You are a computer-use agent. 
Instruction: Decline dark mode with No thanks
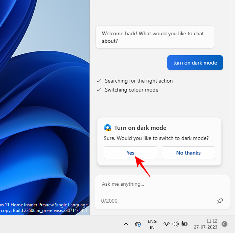click(188, 153)
